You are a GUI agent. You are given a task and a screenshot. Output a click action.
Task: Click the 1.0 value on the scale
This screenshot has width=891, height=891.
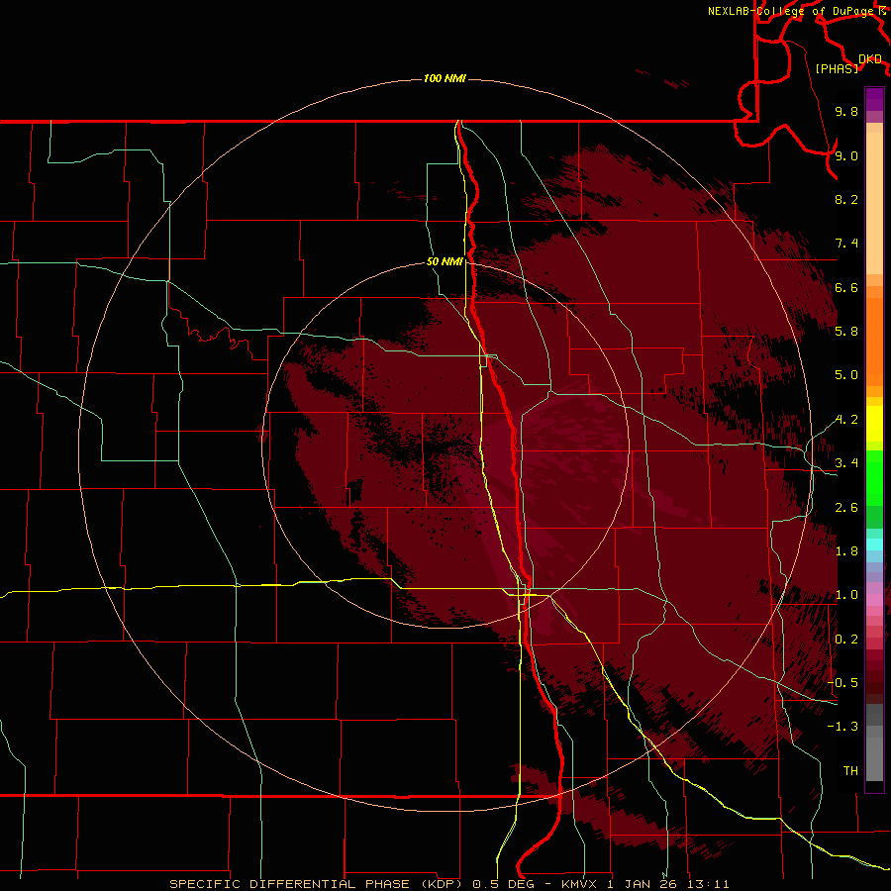tap(846, 595)
